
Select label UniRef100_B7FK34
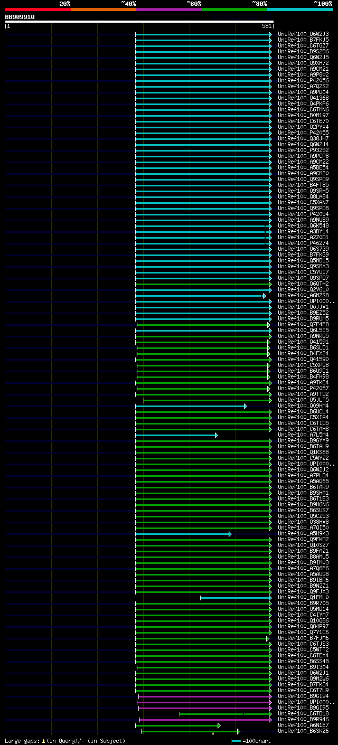pyautogui.click(x=303, y=684)
